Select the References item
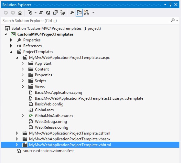This screenshot has width=181, height=163. point(32,46)
